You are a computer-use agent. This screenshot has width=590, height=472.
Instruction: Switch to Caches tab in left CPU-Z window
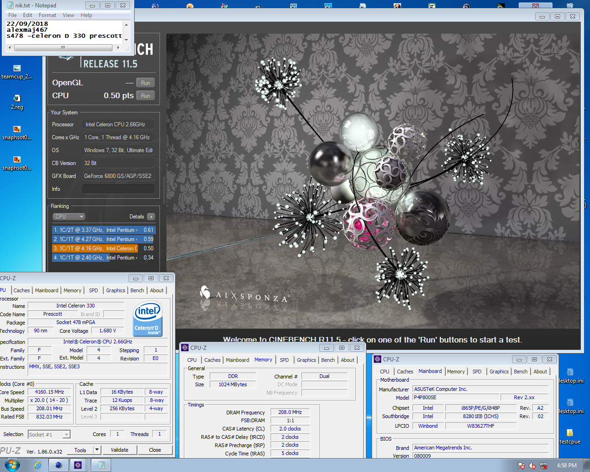22,290
